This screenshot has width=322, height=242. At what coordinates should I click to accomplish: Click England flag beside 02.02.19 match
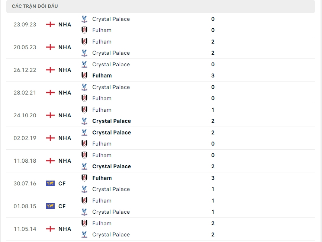coord(50,138)
